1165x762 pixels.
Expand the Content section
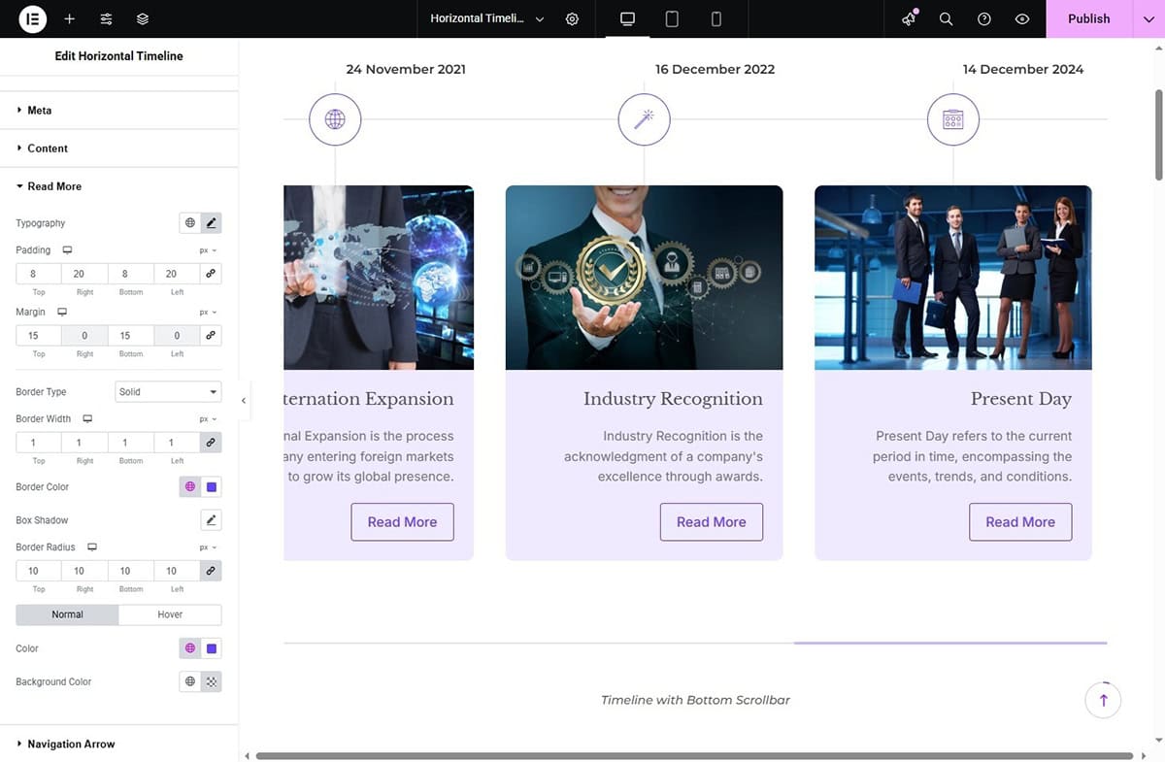pos(118,148)
